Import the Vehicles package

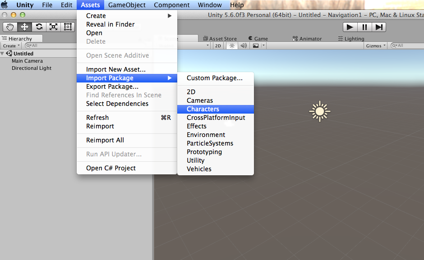coord(216,169)
